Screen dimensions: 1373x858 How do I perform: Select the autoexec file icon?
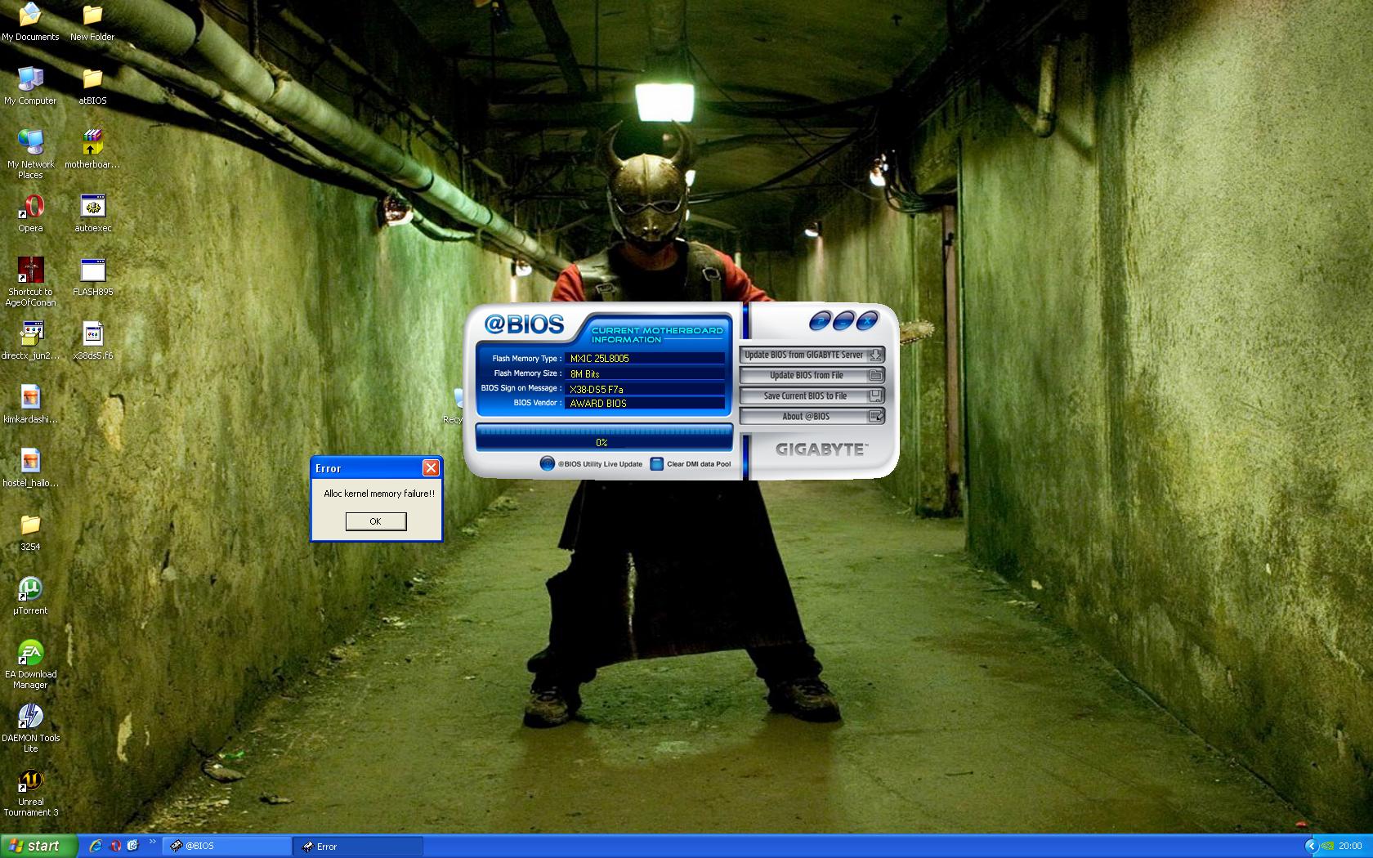[x=92, y=213]
